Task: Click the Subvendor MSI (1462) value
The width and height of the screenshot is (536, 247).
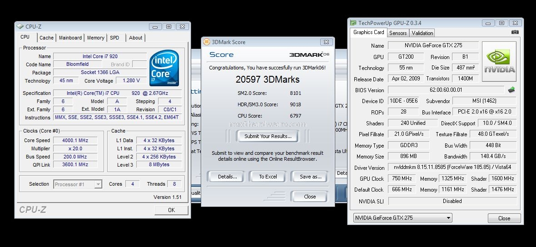Action: (484, 101)
